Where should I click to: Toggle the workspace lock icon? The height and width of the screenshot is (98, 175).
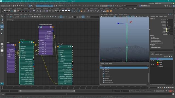pyautogui.click(x=174, y=3)
